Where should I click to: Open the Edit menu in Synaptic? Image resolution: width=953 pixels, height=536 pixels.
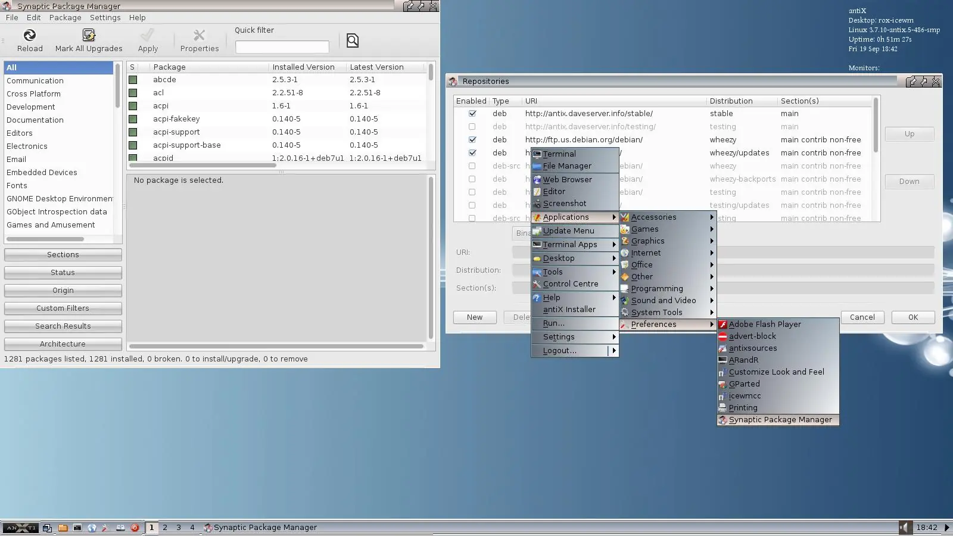point(33,18)
